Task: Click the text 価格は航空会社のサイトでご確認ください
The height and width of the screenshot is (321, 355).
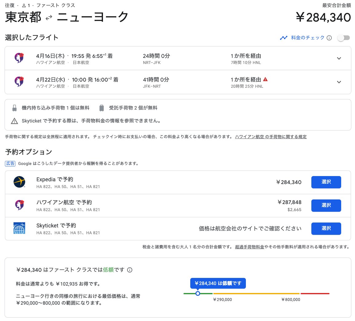Action: pyautogui.click(x=250, y=228)
